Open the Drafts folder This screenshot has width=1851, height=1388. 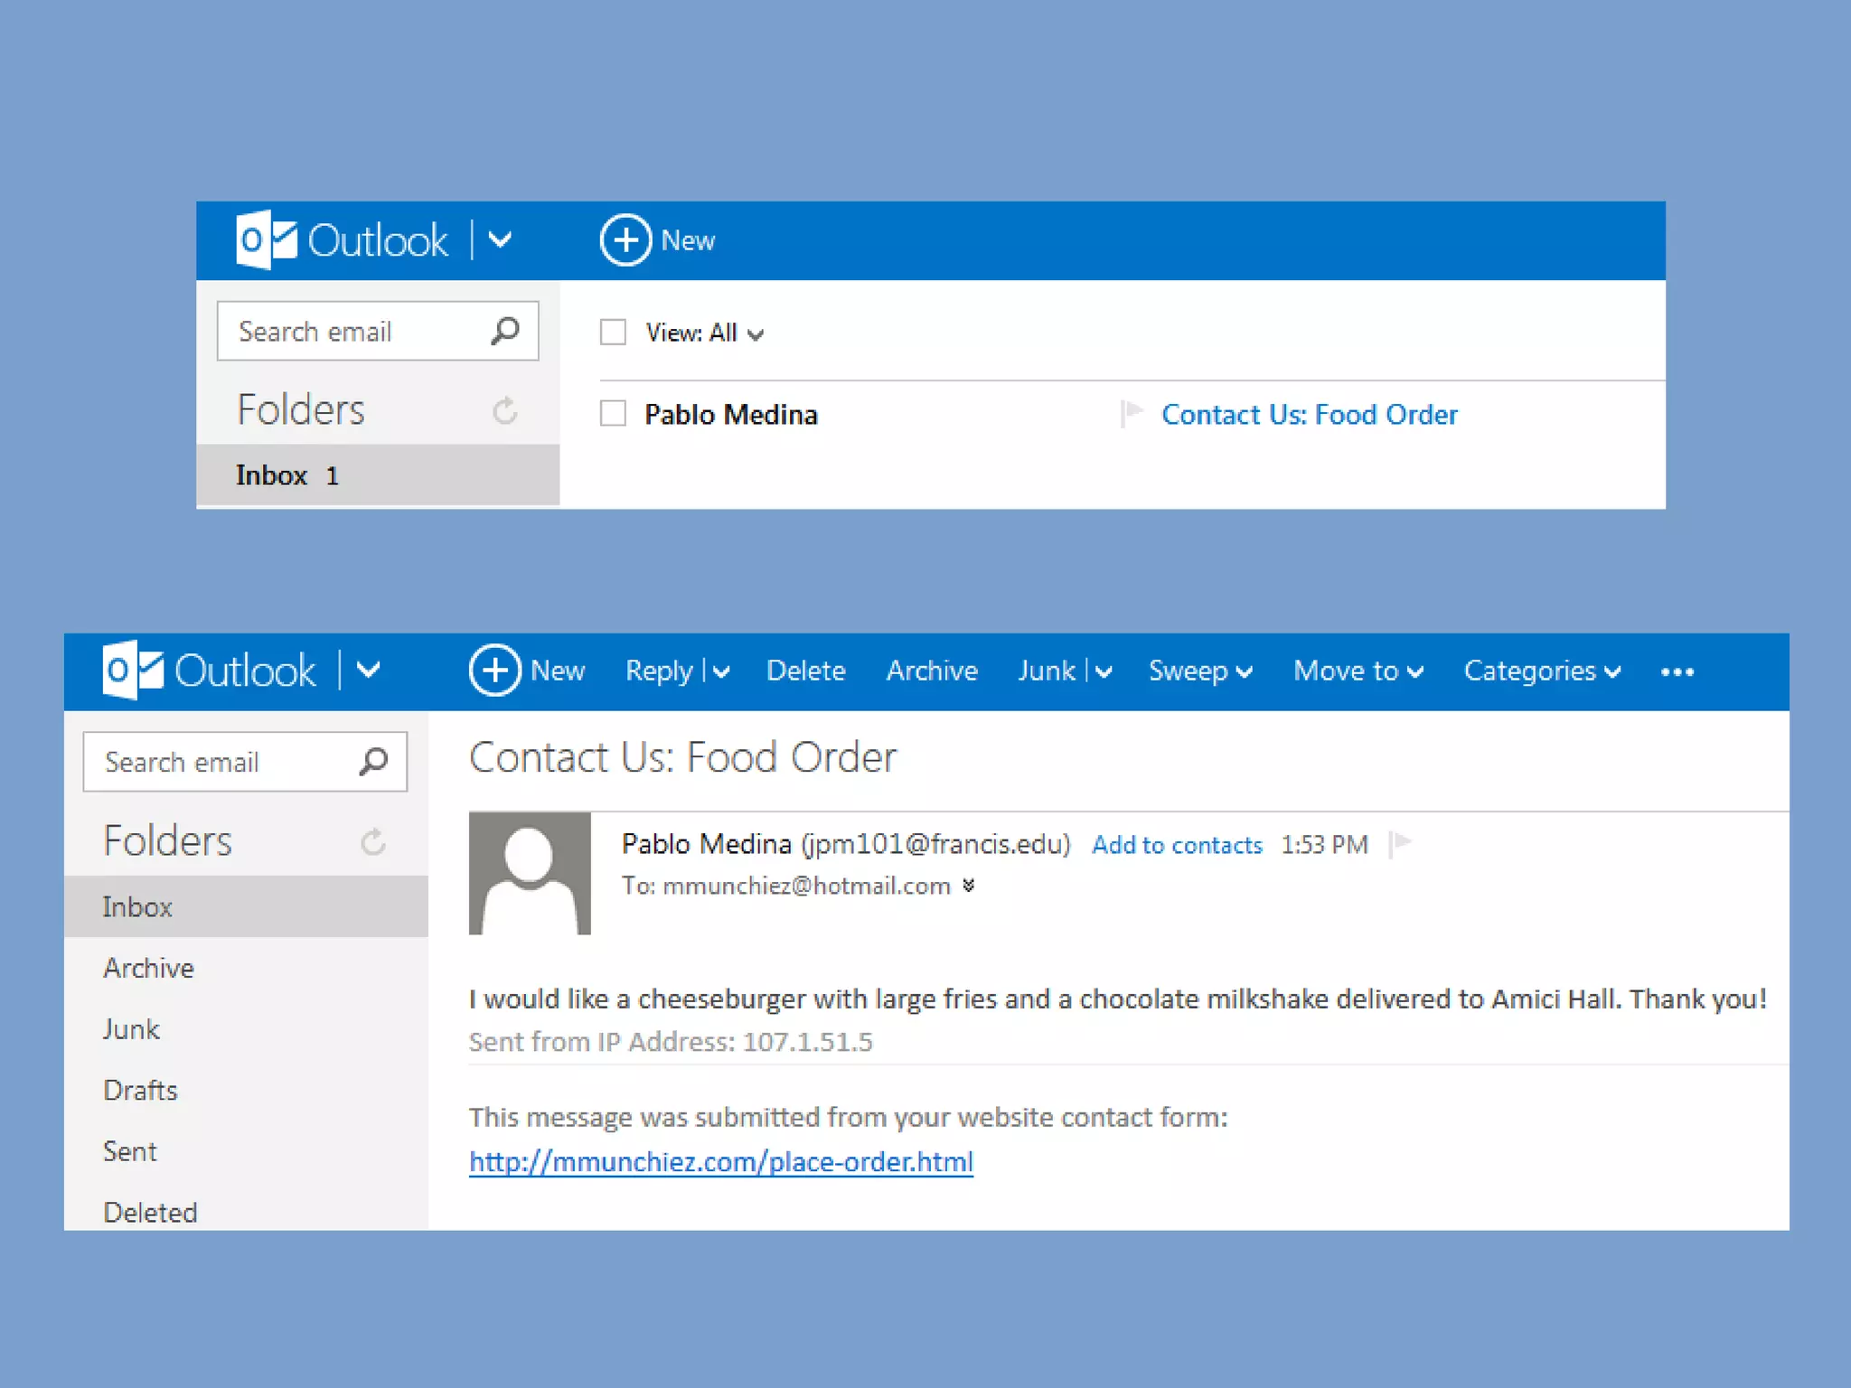[140, 1091]
